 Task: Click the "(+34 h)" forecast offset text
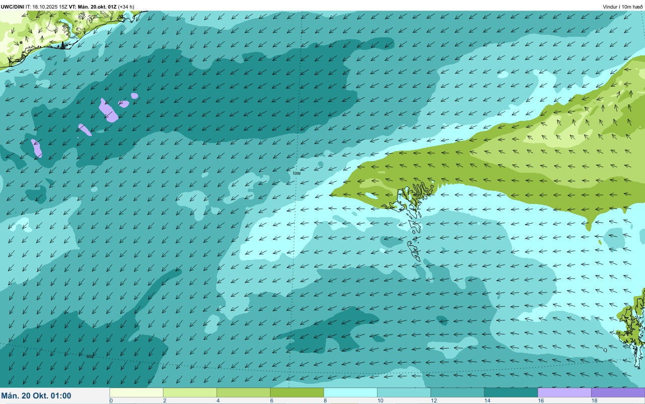tap(126, 7)
